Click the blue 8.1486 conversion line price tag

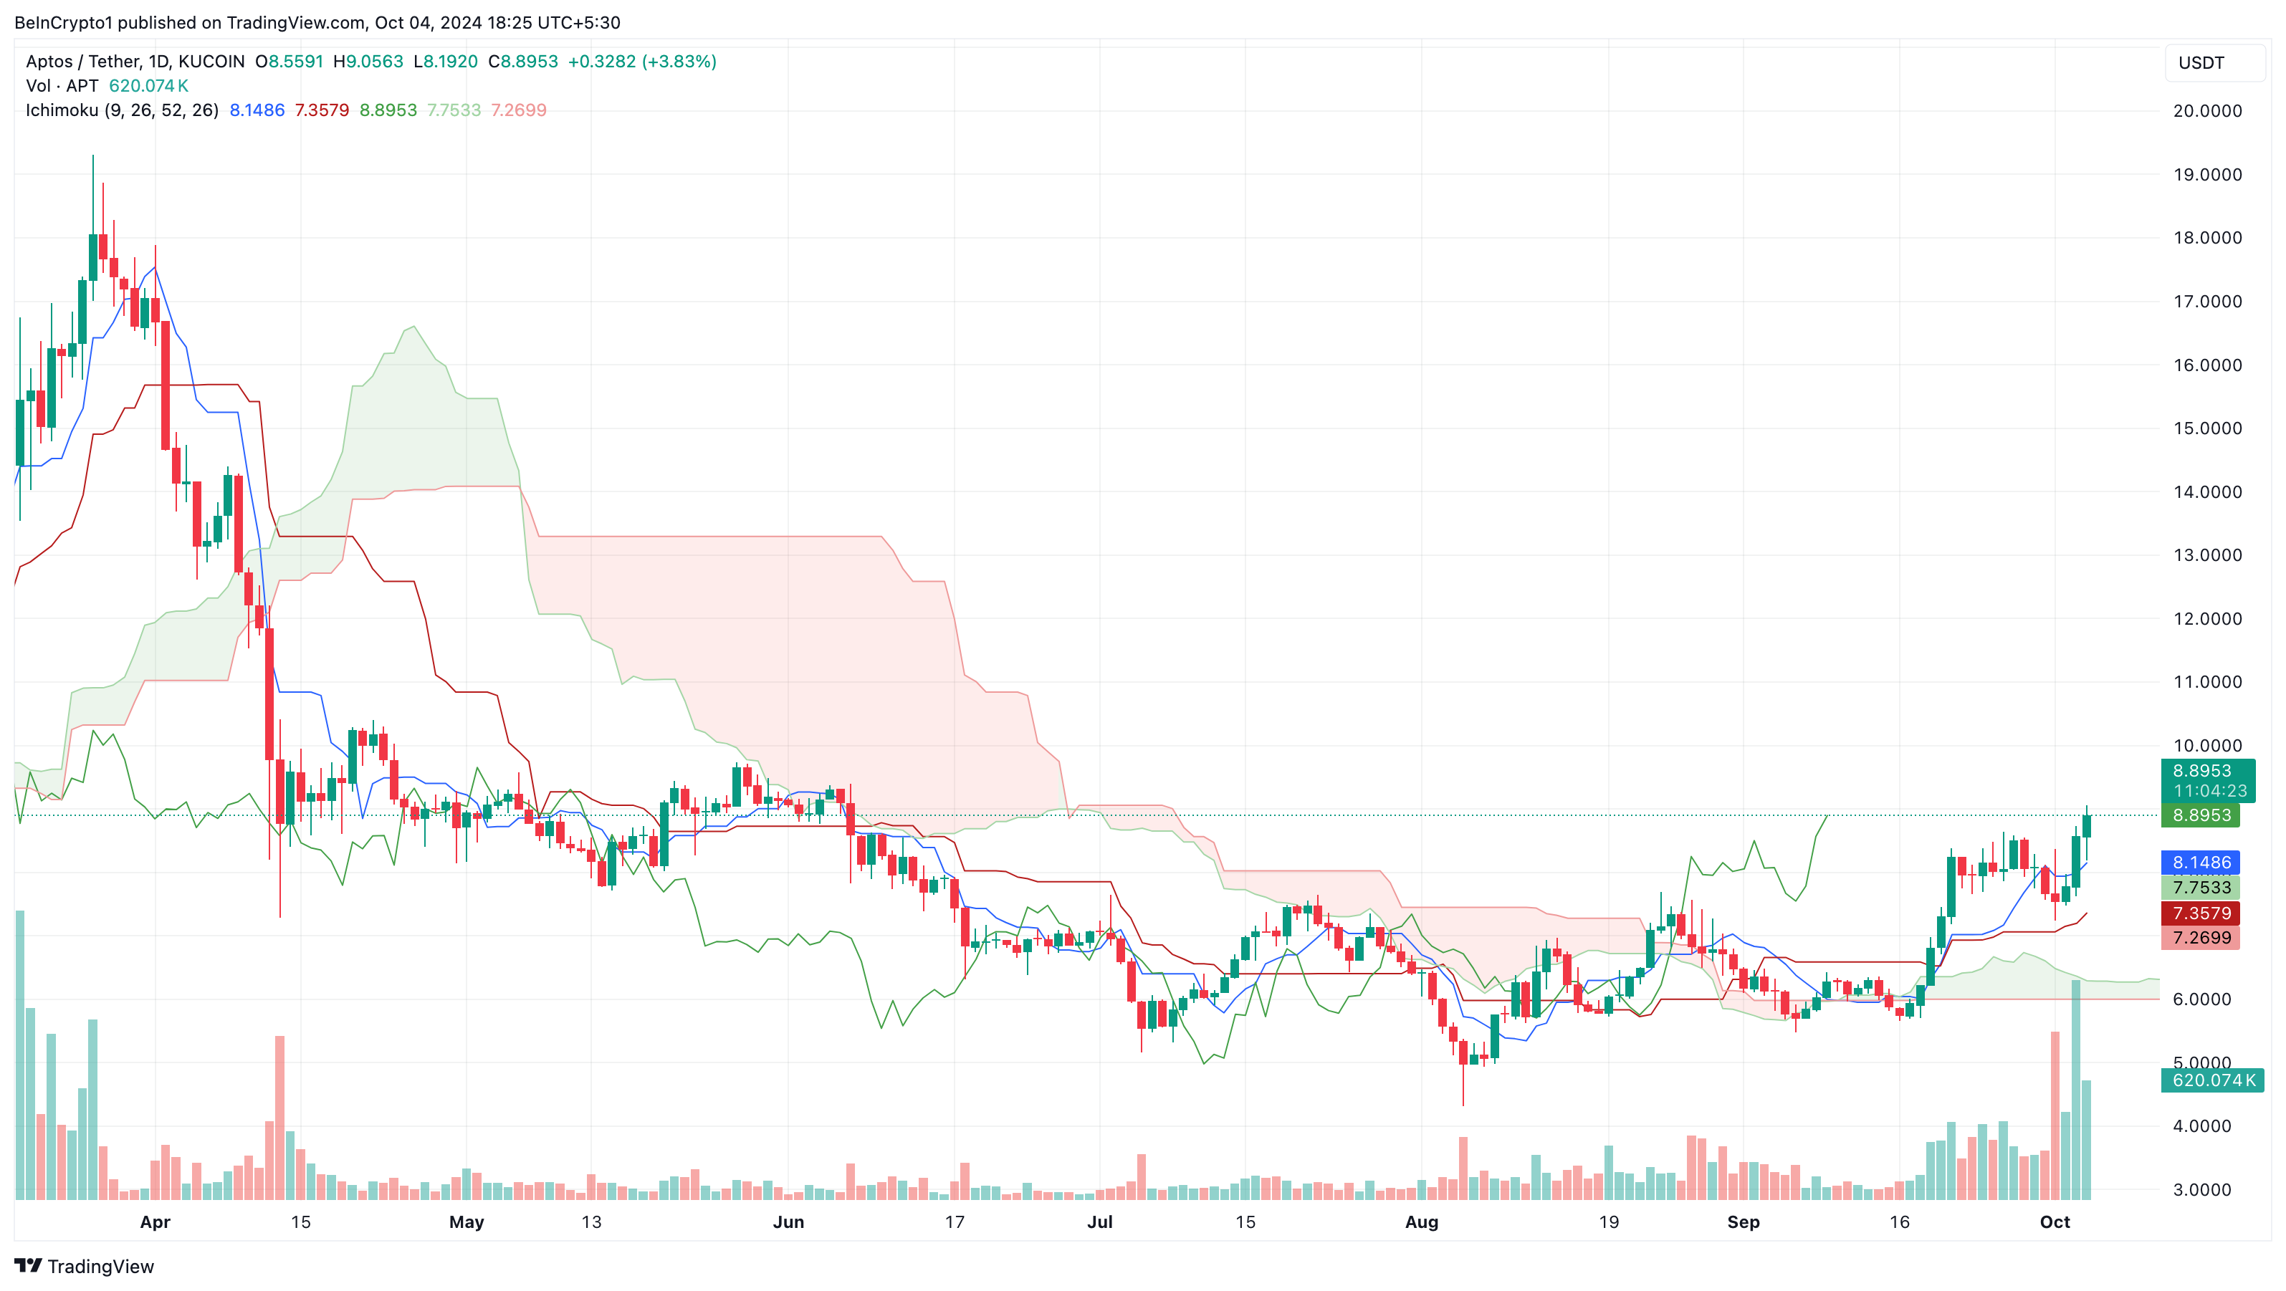2200,863
